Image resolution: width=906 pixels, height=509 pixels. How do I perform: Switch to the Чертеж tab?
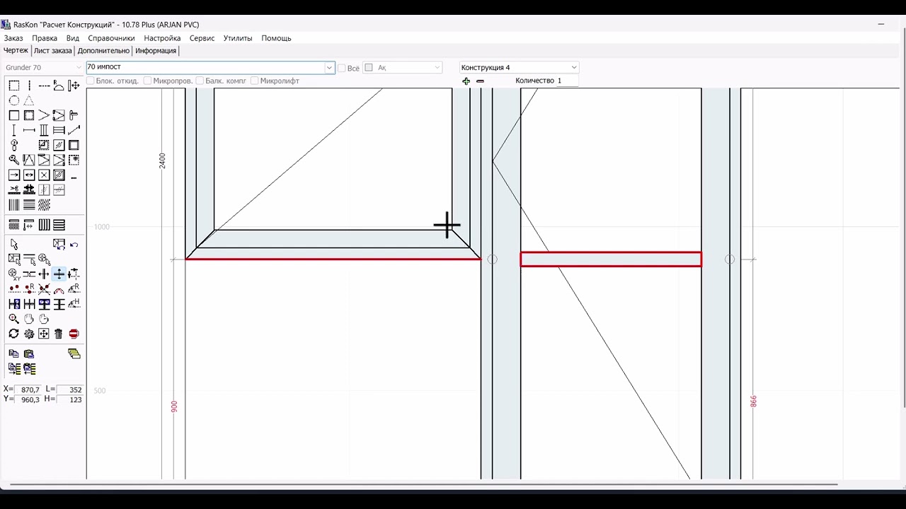16,50
